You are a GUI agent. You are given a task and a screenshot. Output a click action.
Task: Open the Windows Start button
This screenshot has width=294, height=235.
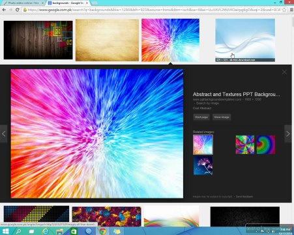tap(5, 231)
